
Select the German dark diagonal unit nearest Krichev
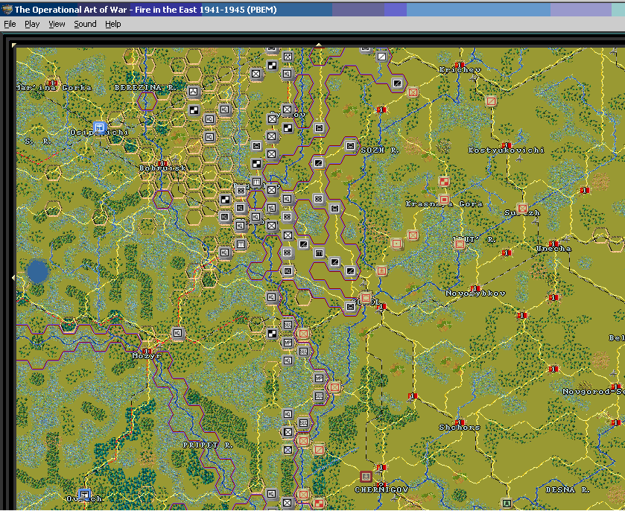point(397,83)
